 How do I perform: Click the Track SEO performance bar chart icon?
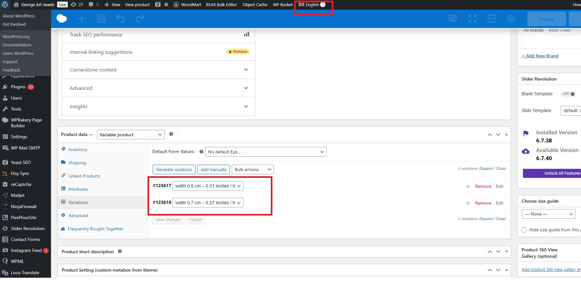(247, 34)
